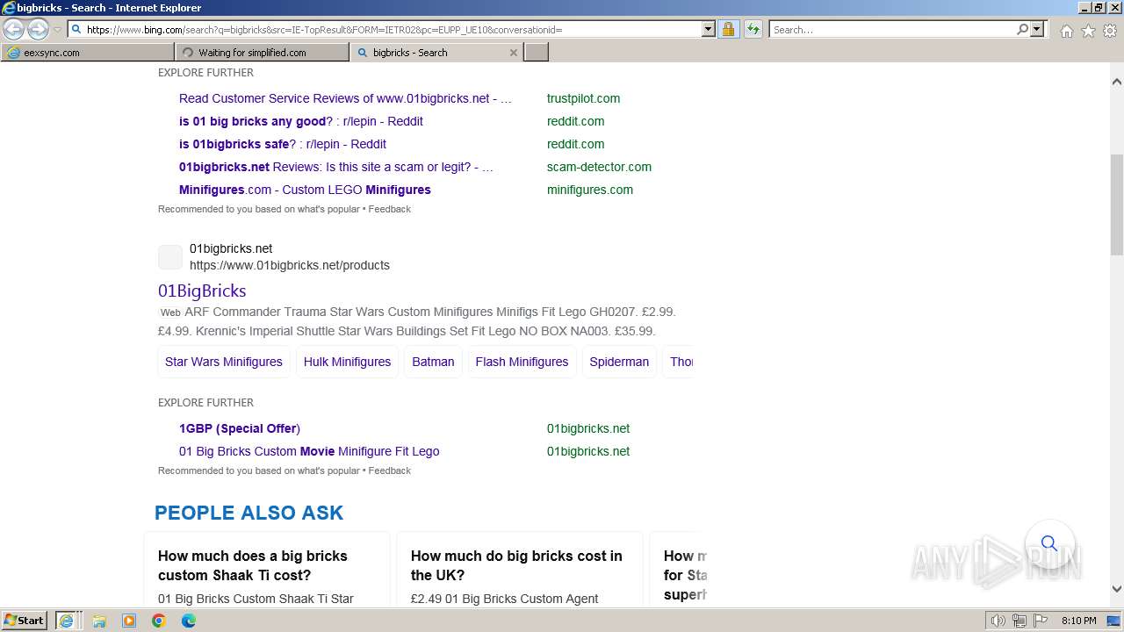Click the page scrollbar up arrow
The width and height of the screenshot is (1124, 632).
(x=1116, y=81)
